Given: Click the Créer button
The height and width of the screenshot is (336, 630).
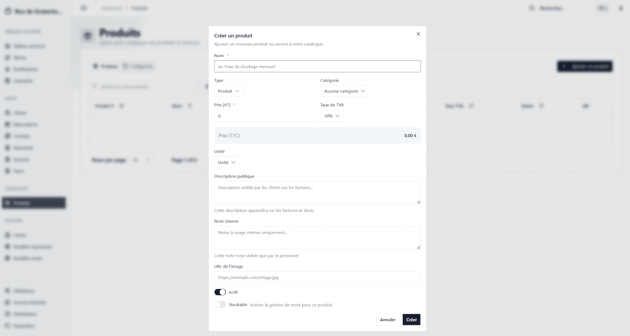Looking at the screenshot, I should pyautogui.click(x=411, y=320).
